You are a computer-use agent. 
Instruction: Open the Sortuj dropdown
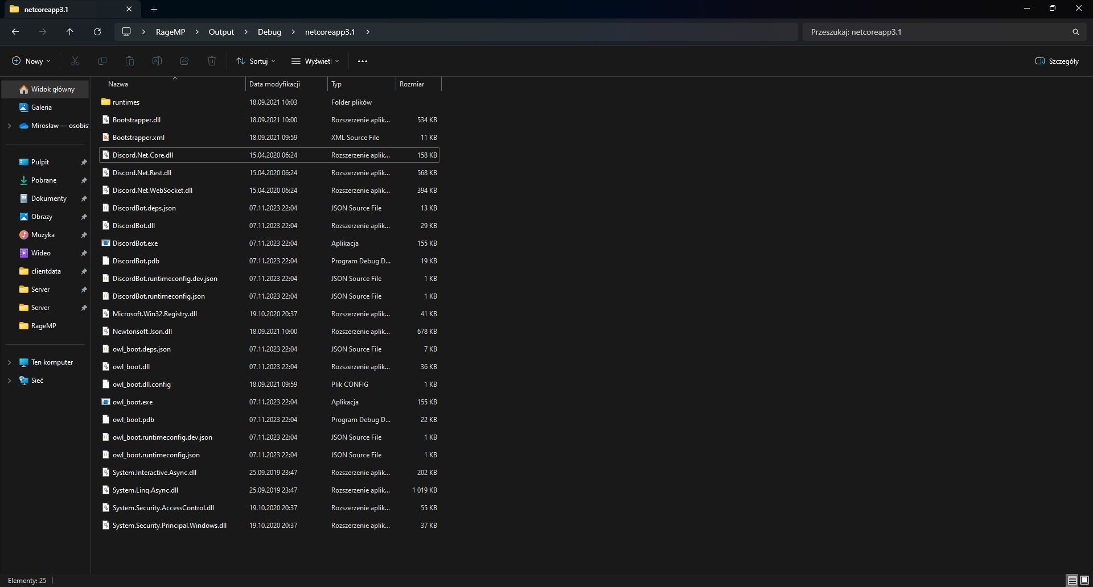[255, 61]
